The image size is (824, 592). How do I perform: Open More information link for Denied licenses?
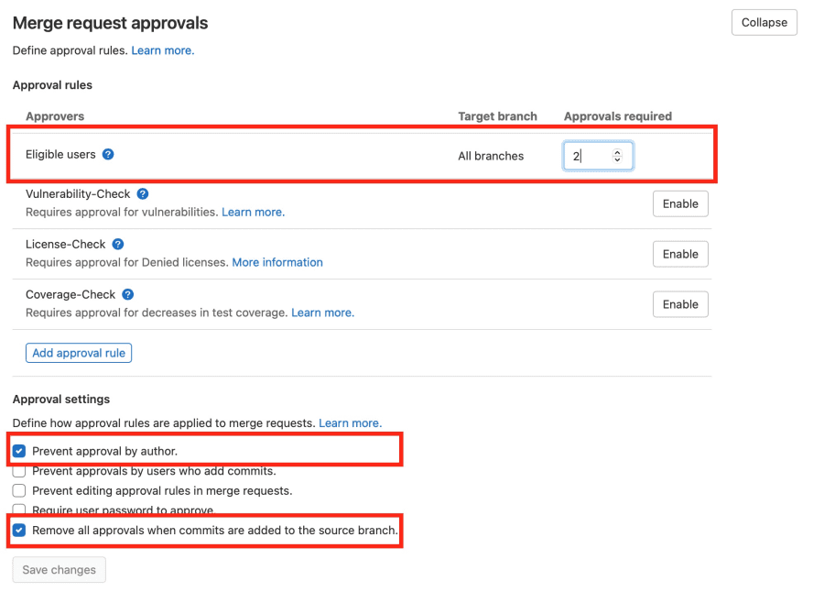coord(277,262)
